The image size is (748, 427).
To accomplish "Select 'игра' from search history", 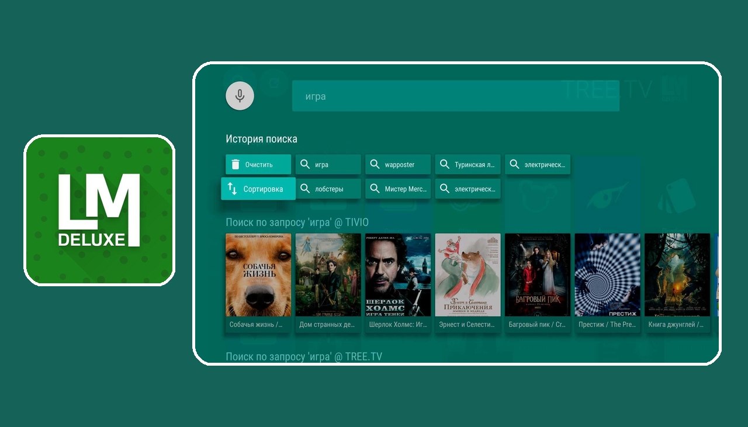I will click(x=328, y=165).
